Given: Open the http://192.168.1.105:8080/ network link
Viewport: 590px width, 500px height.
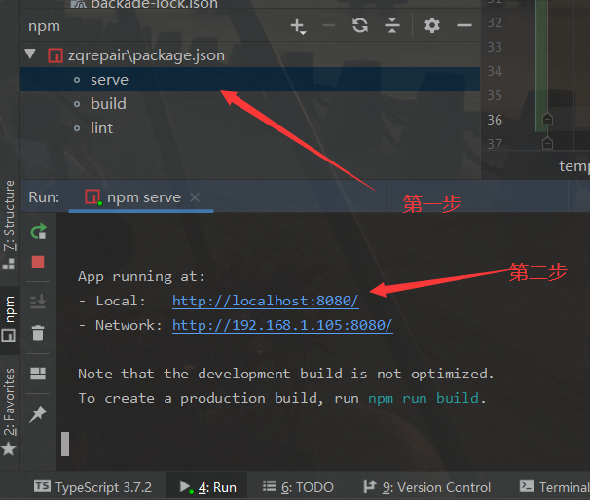Looking at the screenshot, I should [282, 325].
